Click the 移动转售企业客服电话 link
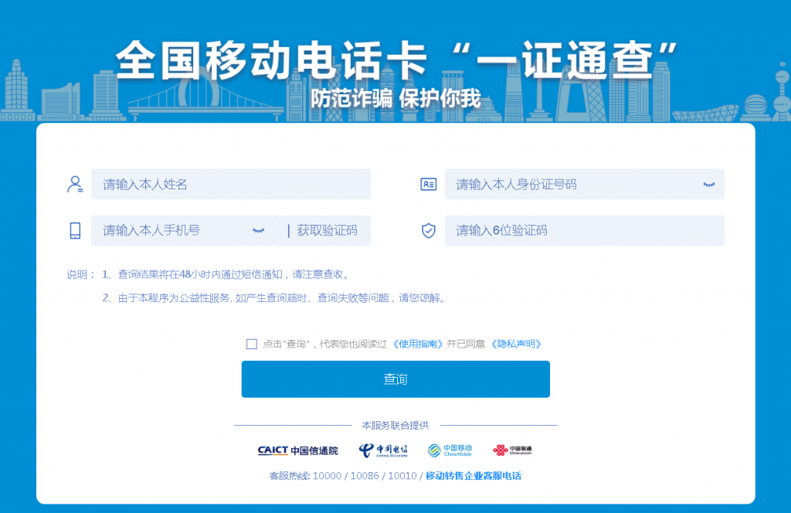The height and width of the screenshot is (513, 791). [x=474, y=476]
